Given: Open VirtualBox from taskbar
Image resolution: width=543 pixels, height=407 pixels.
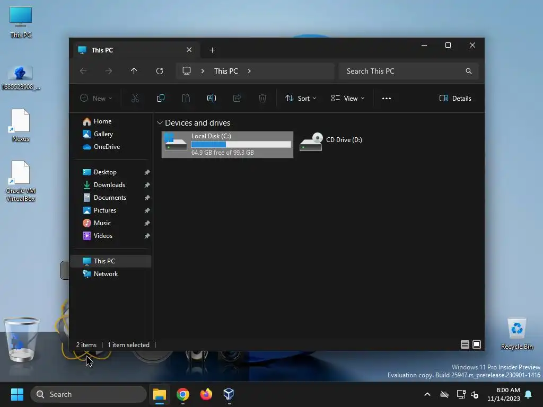Looking at the screenshot, I should 229,394.
